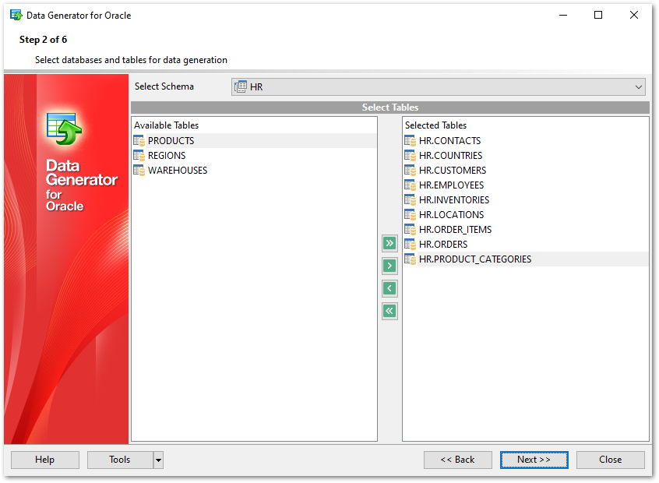Click the add all tables double-arrow button
Screen dimensions: 659x483
(x=389, y=243)
